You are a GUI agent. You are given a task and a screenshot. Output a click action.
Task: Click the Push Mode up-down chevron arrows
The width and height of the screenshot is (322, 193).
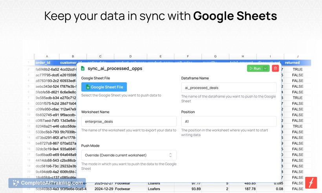point(170,155)
